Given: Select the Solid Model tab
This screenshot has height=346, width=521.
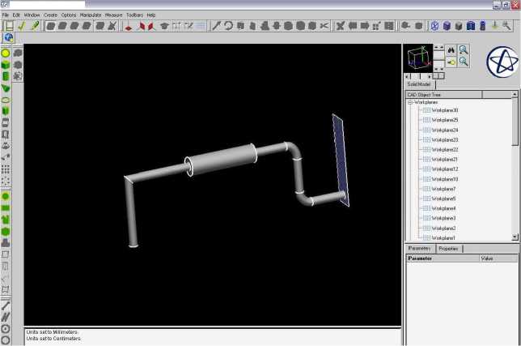Looking at the screenshot, I should pyautogui.click(x=419, y=84).
